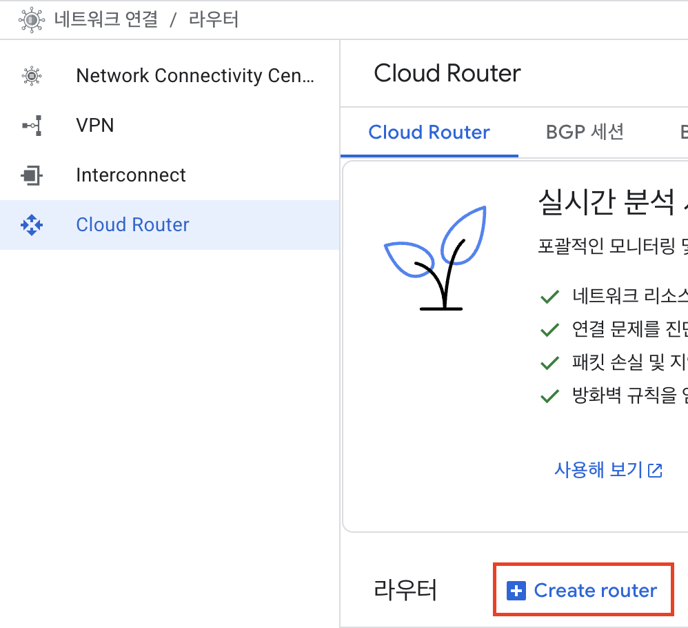This screenshot has width=688, height=628.
Task: Click the 방화벽 규칙을 checklist line
Action: 629,395
